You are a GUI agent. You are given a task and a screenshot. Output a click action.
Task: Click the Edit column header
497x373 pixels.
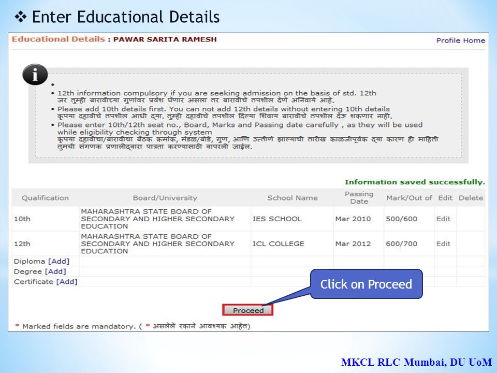coord(445,198)
